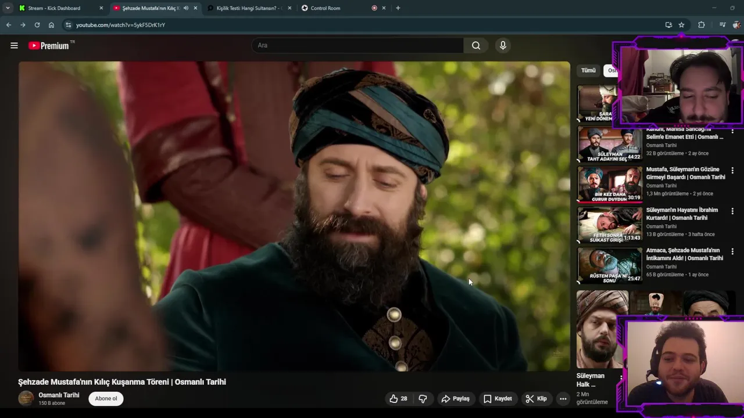Open options for Süleyman'ın Hayatını İbrahim video
The image size is (744, 418).
[732, 211]
